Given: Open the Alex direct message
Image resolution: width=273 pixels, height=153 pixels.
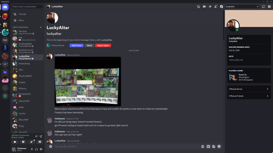Looking at the screenshot, I should (x=27, y=70).
